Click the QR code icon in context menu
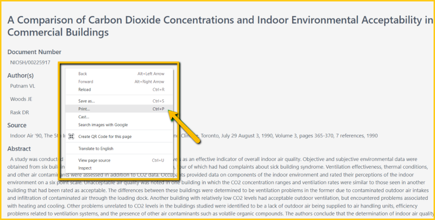Image resolution: width=435 pixels, height=220 pixels. 71,137
